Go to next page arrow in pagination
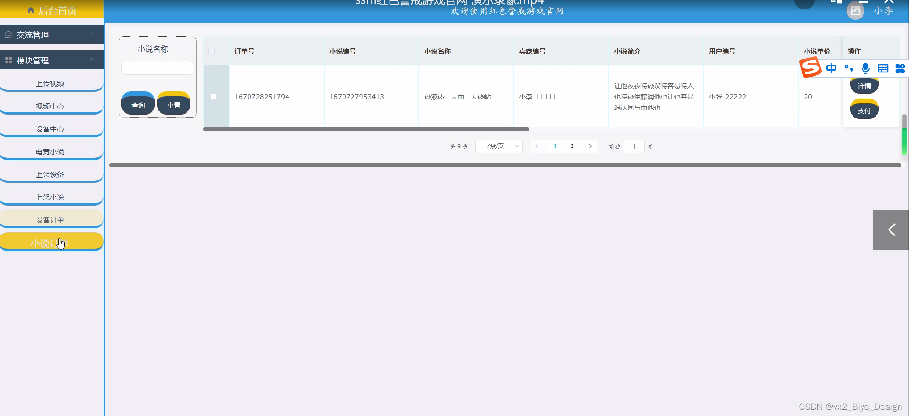This screenshot has width=909, height=416. [590, 146]
